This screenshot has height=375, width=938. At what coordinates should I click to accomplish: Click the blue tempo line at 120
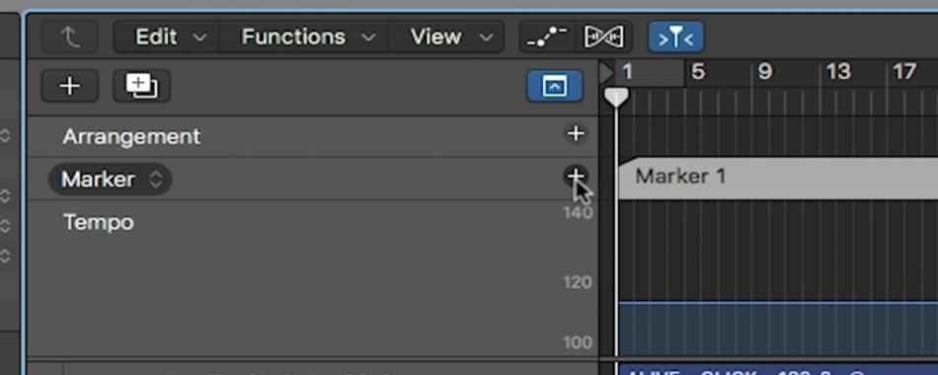(778, 303)
